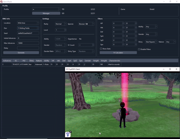Click the Delay input field
The width and height of the screenshot is (180, 139).
28,48
